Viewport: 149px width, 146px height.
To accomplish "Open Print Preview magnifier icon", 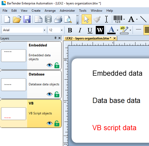I will 68,19.
